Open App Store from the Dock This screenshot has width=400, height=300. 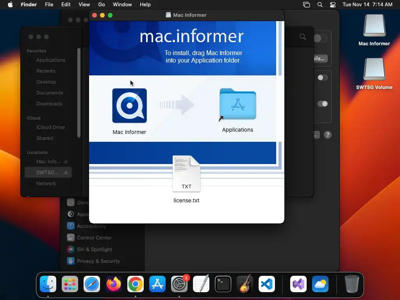157,284
